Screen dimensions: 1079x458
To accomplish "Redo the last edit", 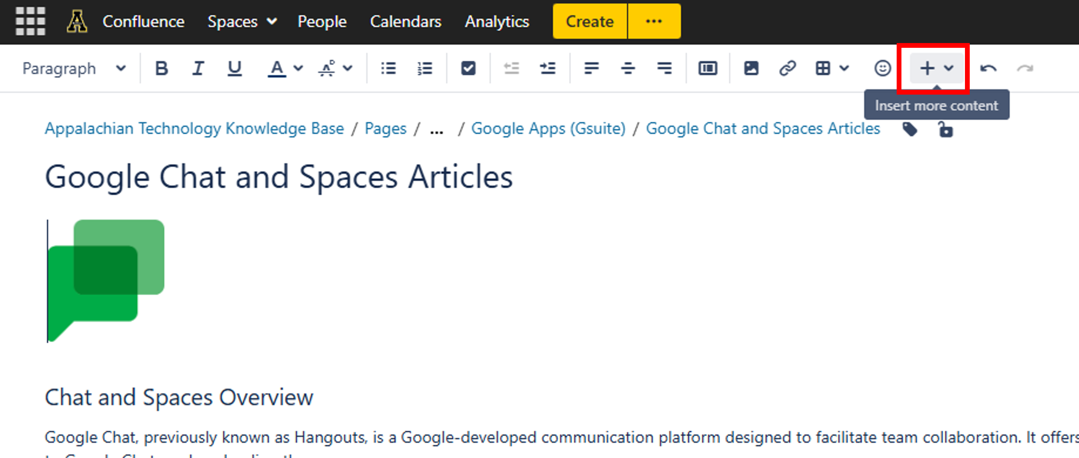I will [x=1025, y=68].
